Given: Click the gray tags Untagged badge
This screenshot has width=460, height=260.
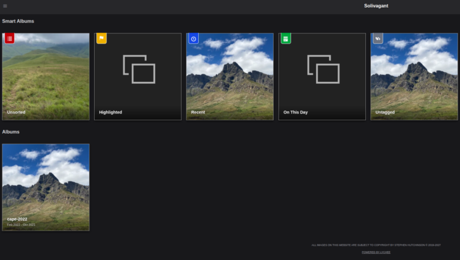Looking at the screenshot, I should pyautogui.click(x=378, y=38).
